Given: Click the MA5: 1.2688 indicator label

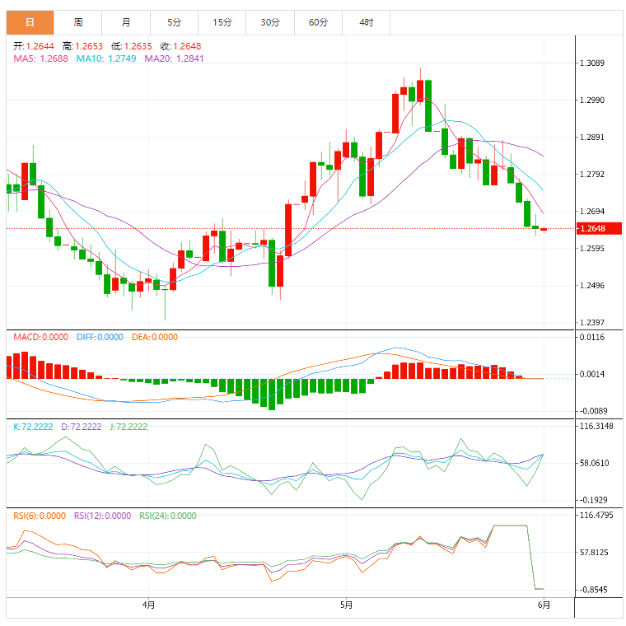Looking at the screenshot, I should pyautogui.click(x=40, y=58).
